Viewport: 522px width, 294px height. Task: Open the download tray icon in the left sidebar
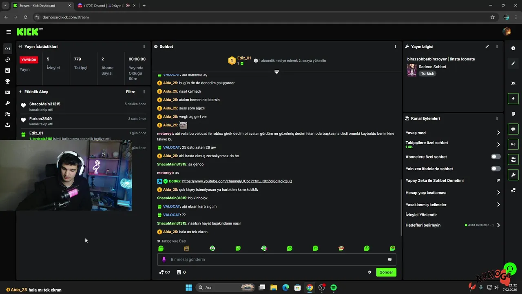click(x=7, y=125)
